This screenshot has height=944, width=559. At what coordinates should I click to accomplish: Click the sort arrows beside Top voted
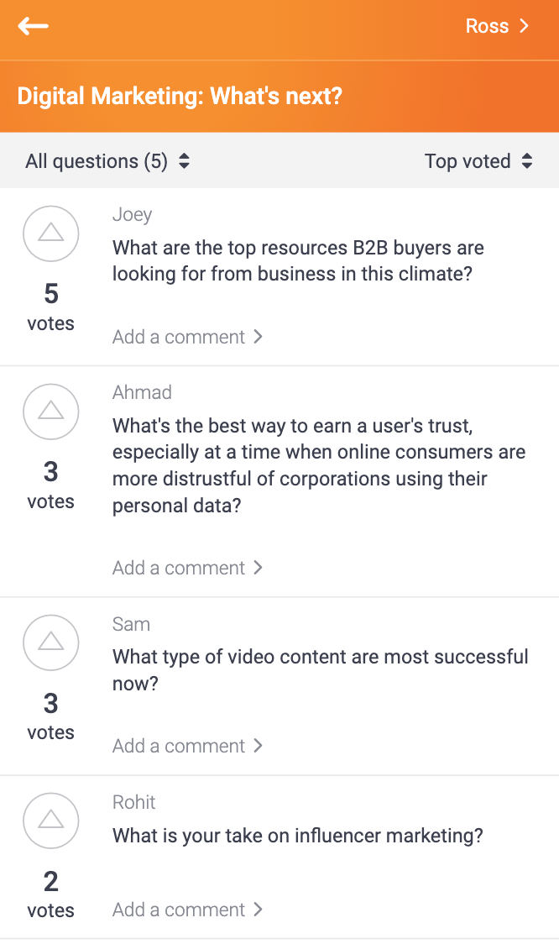coord(527,160)
